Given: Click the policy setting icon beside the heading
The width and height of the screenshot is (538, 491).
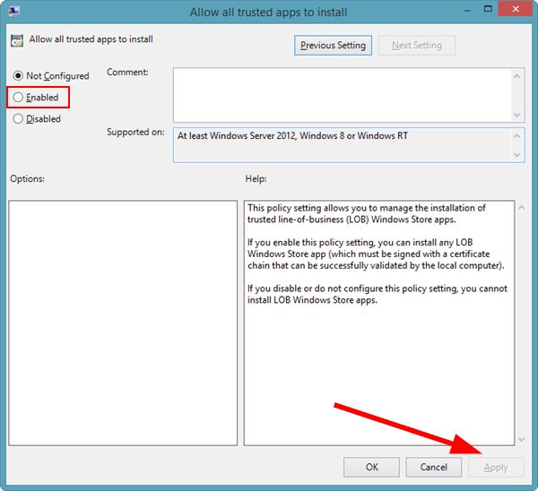Looking at the screenshot, I should pyautogui.click(x=17, y=40).
